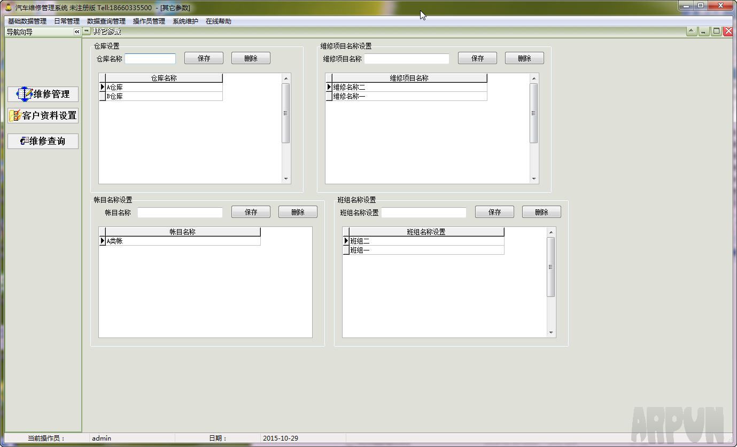The image size is (737, 447).
Task: Open the 维修查询 navigation button
Action: (x=43, y=141)
